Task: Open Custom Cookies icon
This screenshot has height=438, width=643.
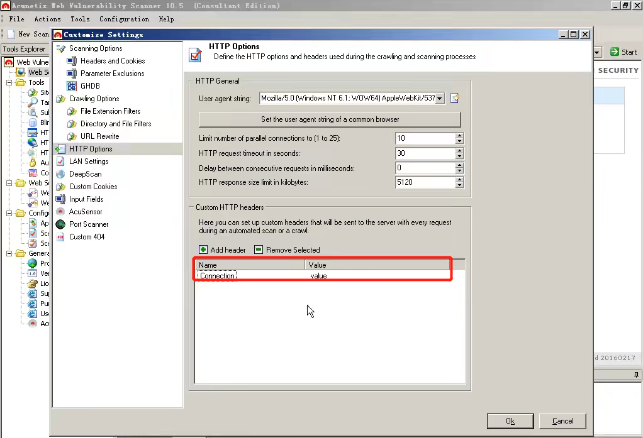Action: (x=60, y=187)
